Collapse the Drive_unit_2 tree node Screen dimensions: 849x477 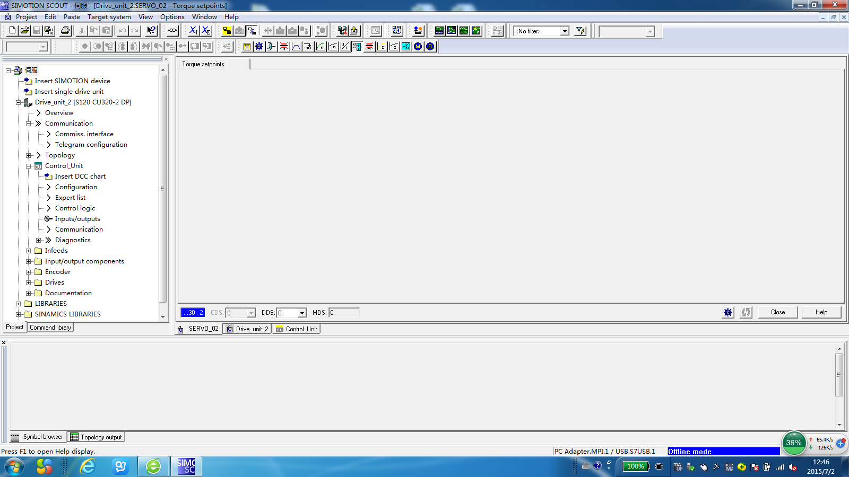point(18,102)
